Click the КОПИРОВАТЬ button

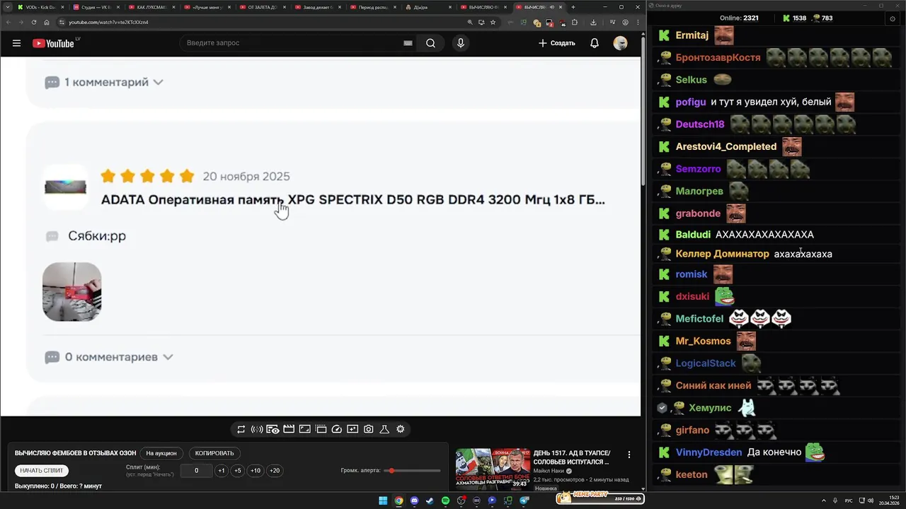214,453
